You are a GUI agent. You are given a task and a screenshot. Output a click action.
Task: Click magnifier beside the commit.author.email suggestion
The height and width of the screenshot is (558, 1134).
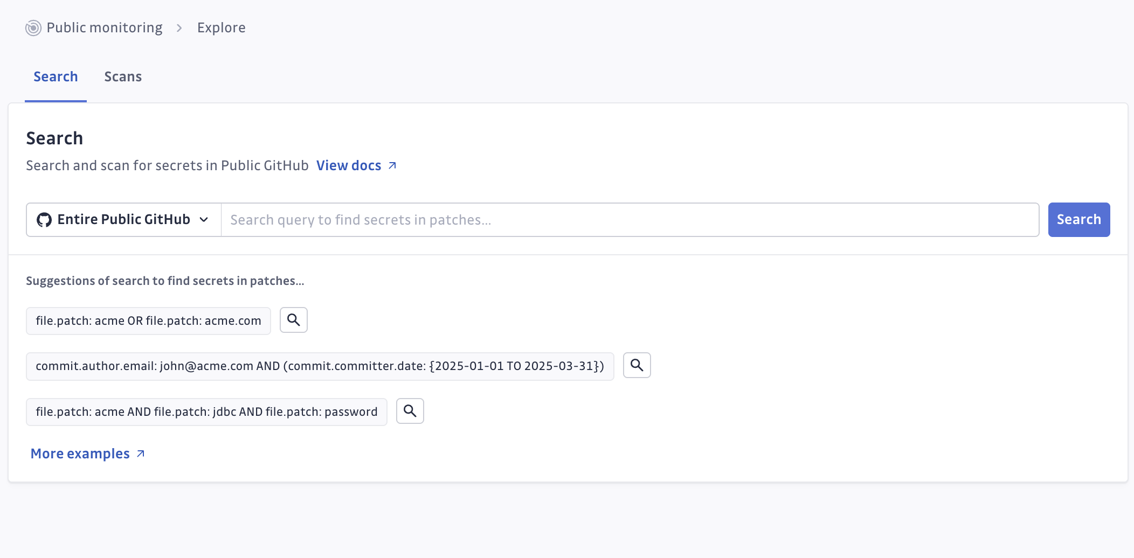(x=637, y=365)
